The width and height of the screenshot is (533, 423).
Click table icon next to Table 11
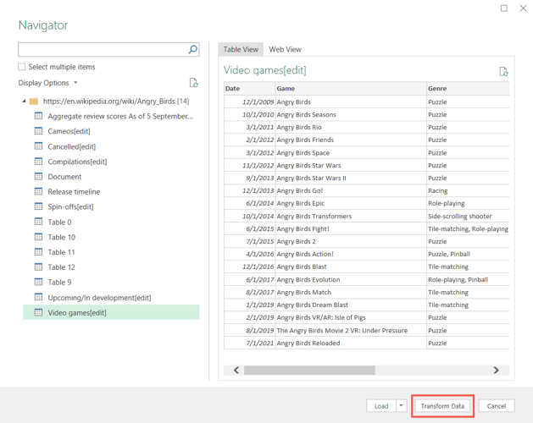[x=38, y=252]
